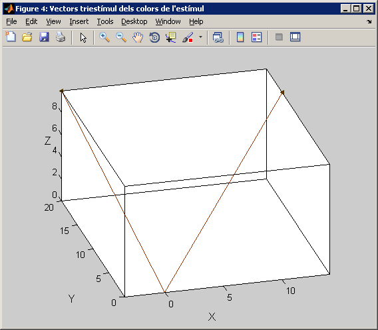The height and width of the screenshot is (330, 378).
Task: Save figure using floppy disk icon
Action: tap(44, 37)
